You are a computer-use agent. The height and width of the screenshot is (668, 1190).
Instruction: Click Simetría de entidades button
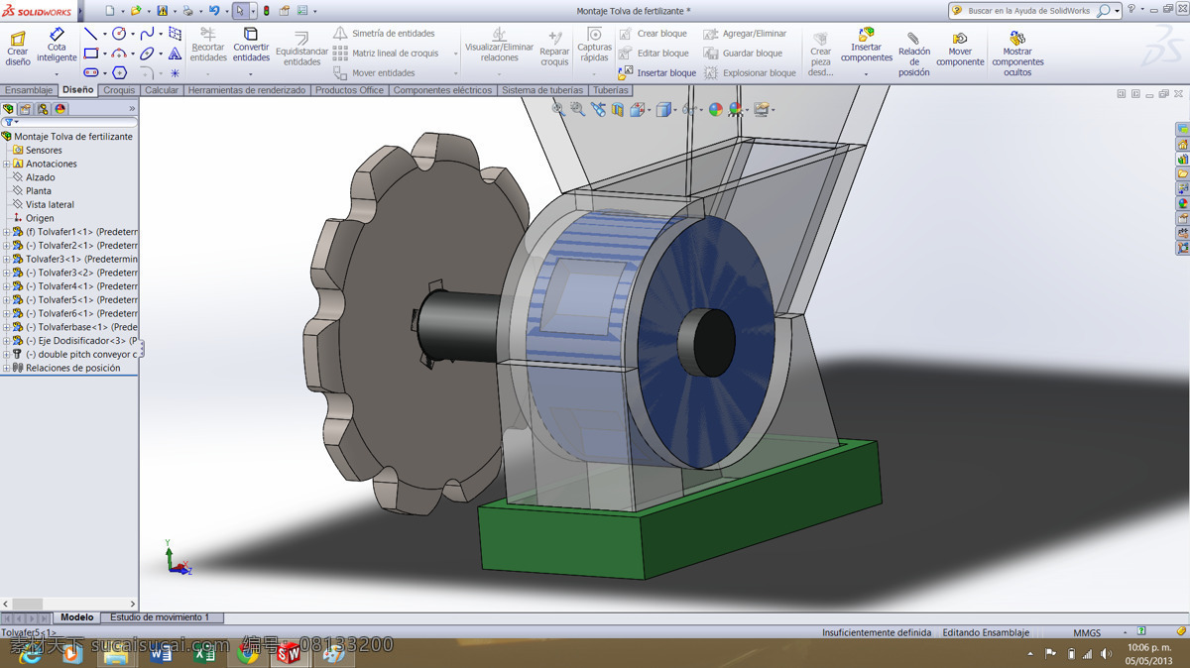click(384, 34)
